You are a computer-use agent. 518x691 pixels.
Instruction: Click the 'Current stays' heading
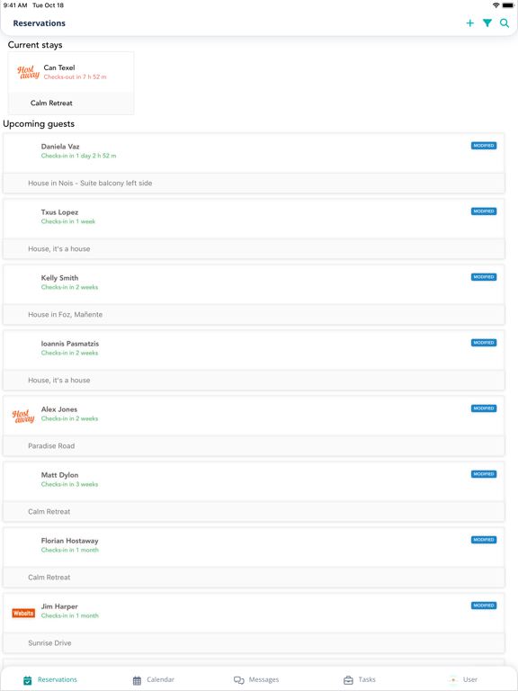coord(35,45)
